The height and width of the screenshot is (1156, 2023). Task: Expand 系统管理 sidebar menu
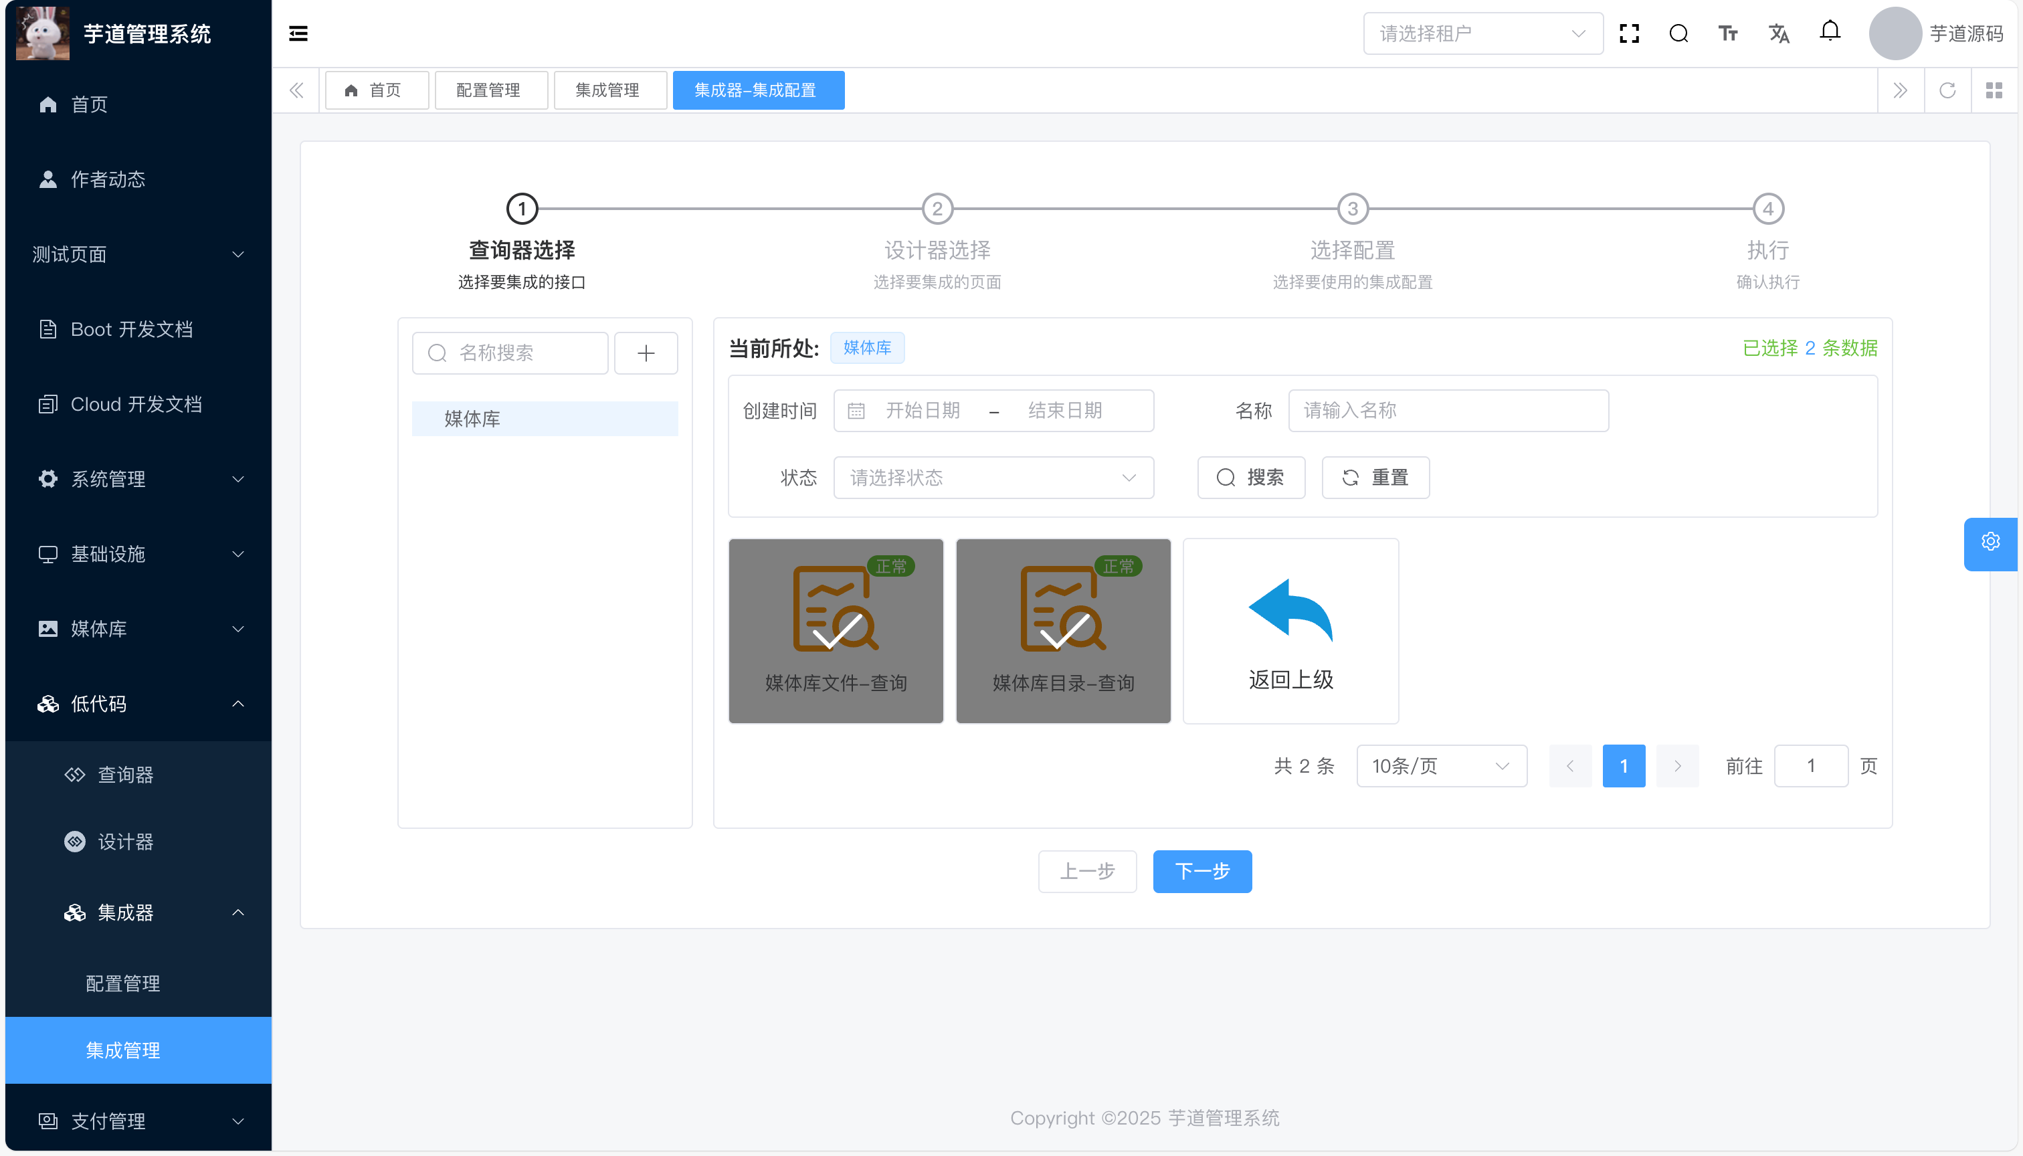[138, 479]
